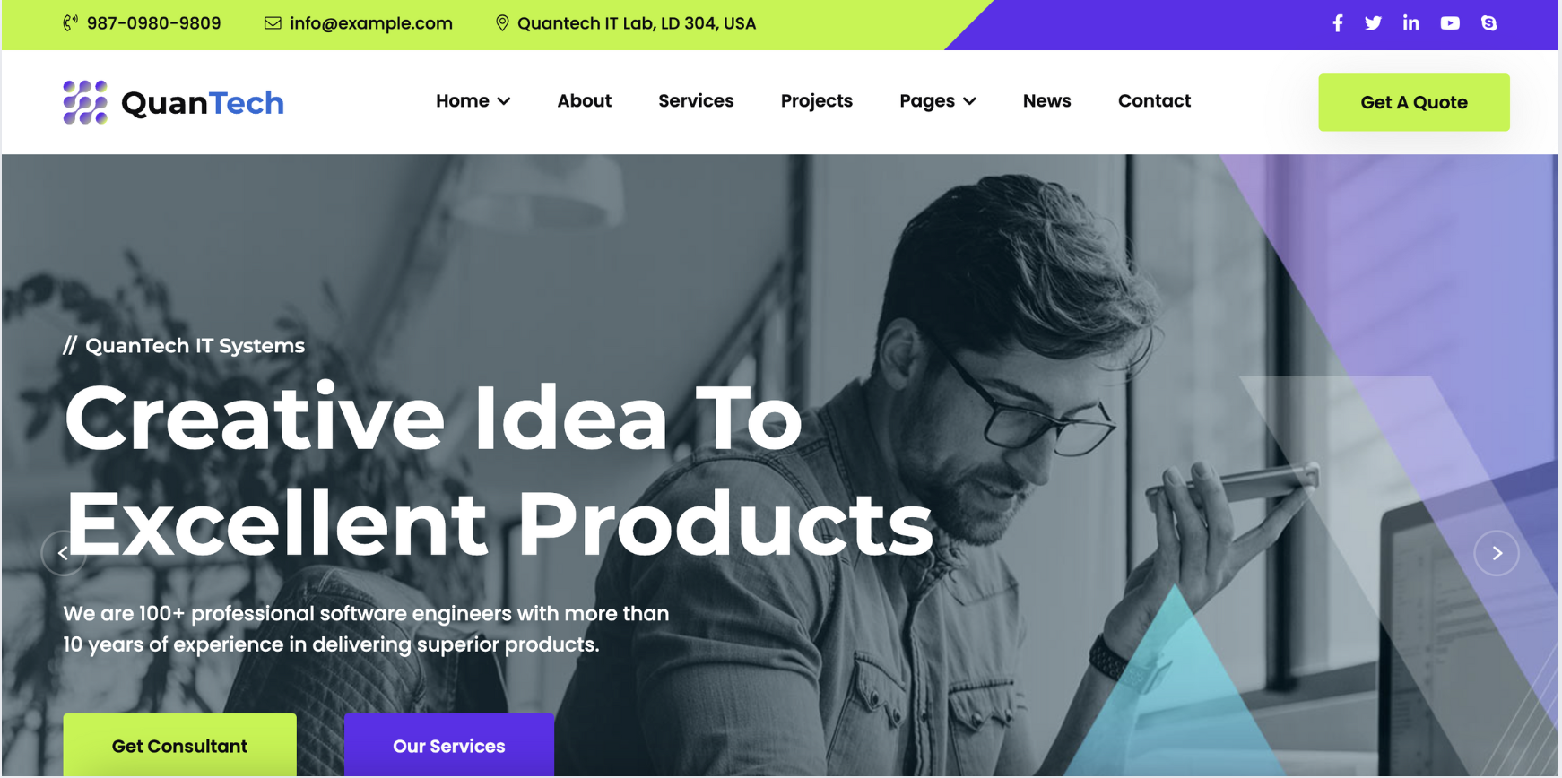
Task: Select the Our Services button
Action: point(449,745)
